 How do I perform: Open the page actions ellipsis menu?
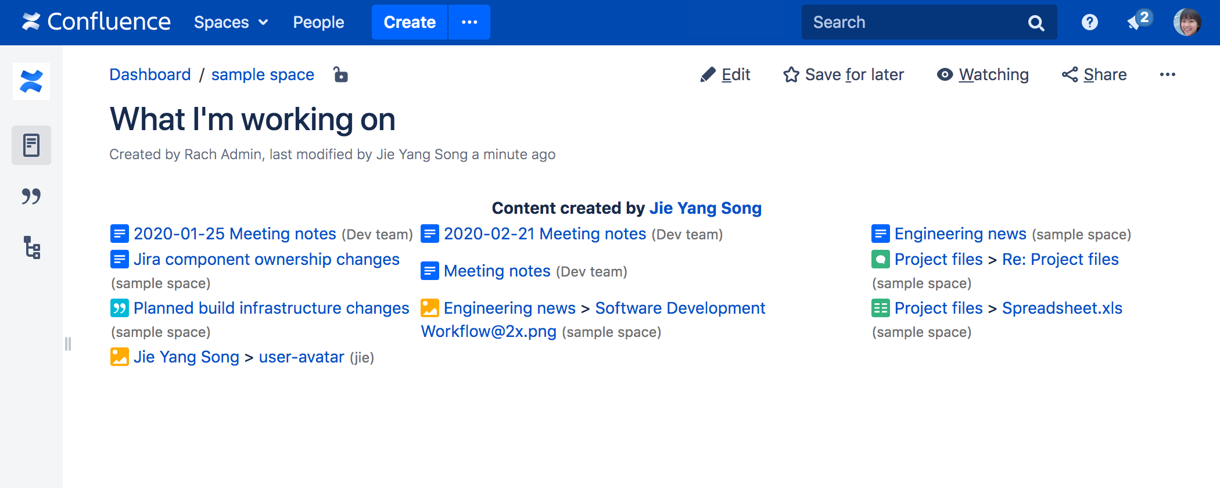1167,74
